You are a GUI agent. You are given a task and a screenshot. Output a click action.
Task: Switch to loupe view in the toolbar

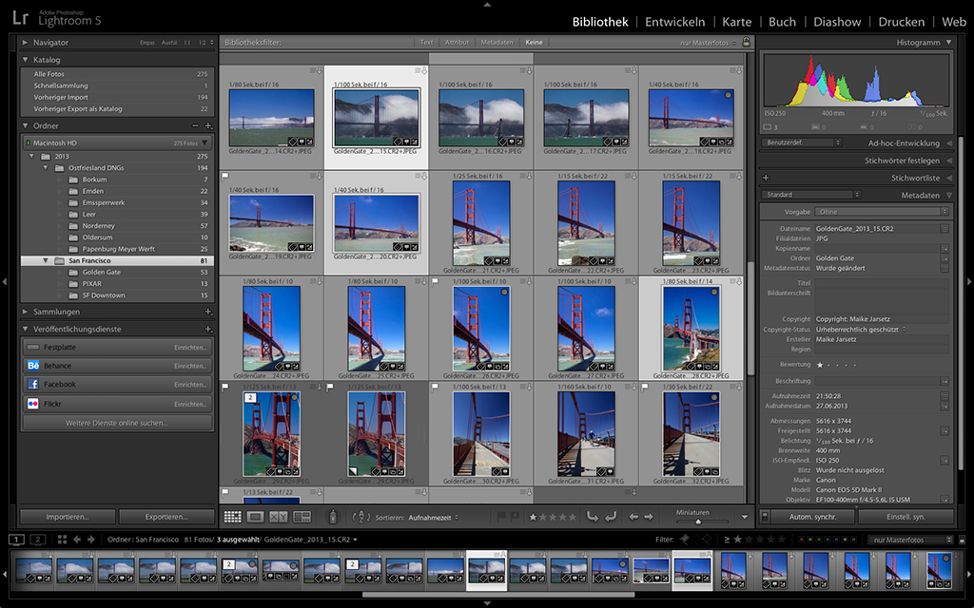point(255,517)
